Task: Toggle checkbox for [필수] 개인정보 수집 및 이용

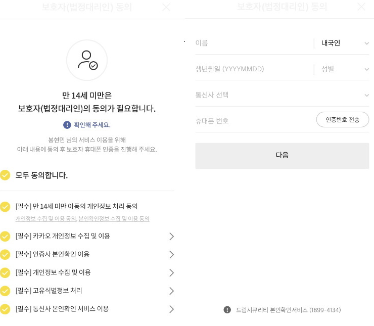Action: coord(5,272)
